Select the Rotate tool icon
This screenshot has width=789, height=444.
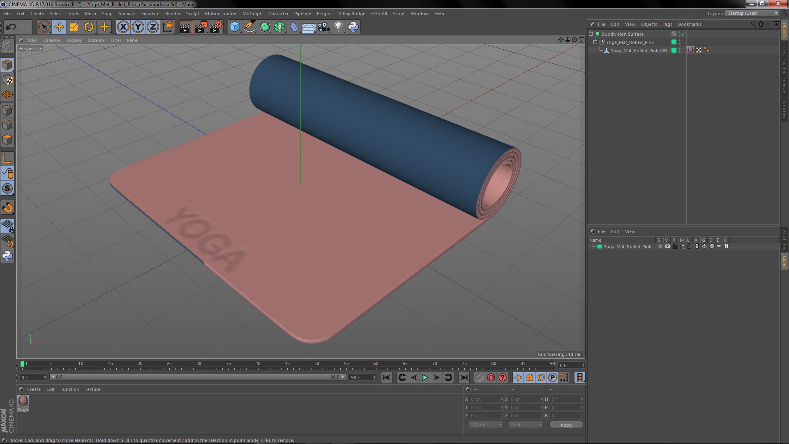[89, 27]
